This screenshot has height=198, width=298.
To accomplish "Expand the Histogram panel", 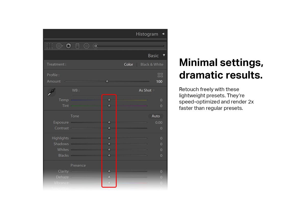I will (x=163, y=34).
